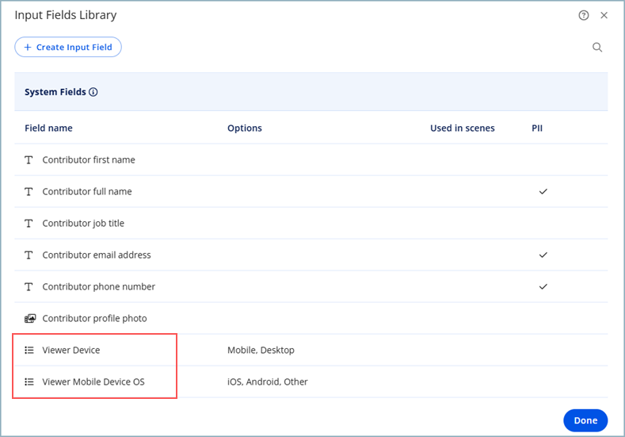
Task: Click the Field name column header
Action: pyautogui.click(x=48, y=128)
